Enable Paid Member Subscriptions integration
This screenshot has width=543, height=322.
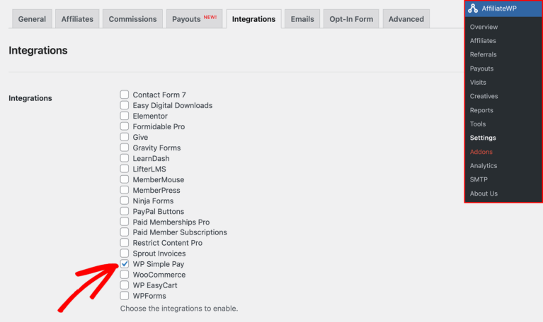click(125, 232)
